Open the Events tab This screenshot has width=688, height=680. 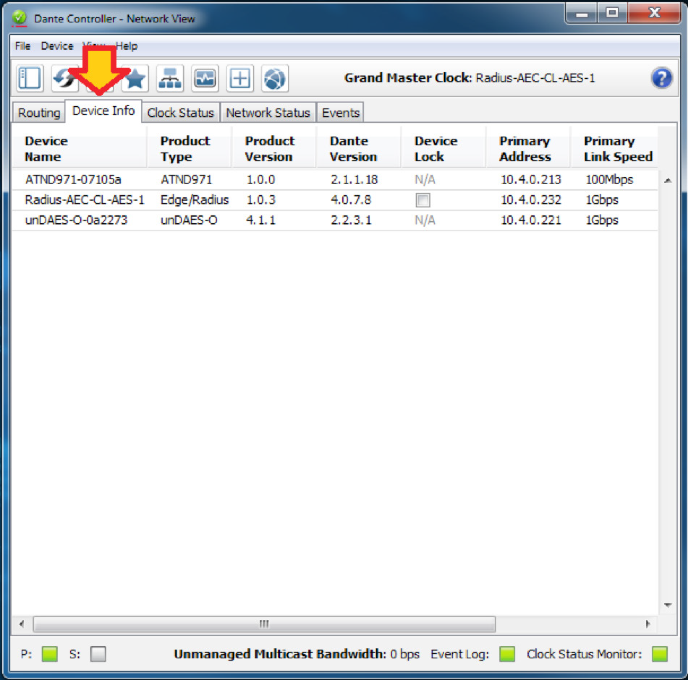coord(340,112)
